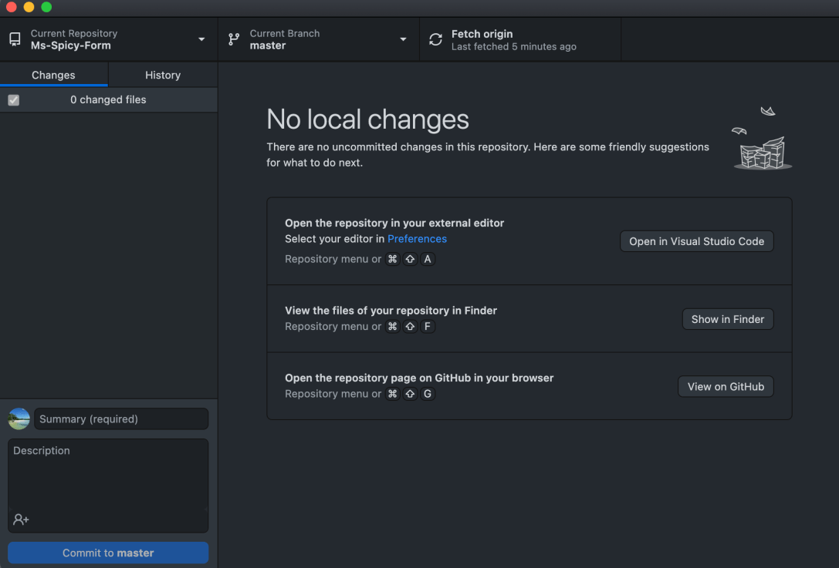Click the user avatar beside Summary field
839x568 pixels.
19,419
